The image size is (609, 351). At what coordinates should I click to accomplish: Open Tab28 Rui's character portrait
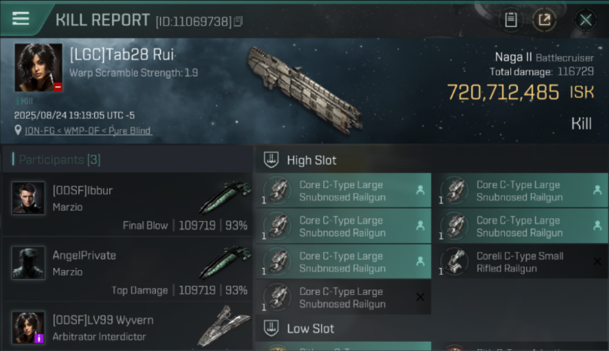pos(38,67)
